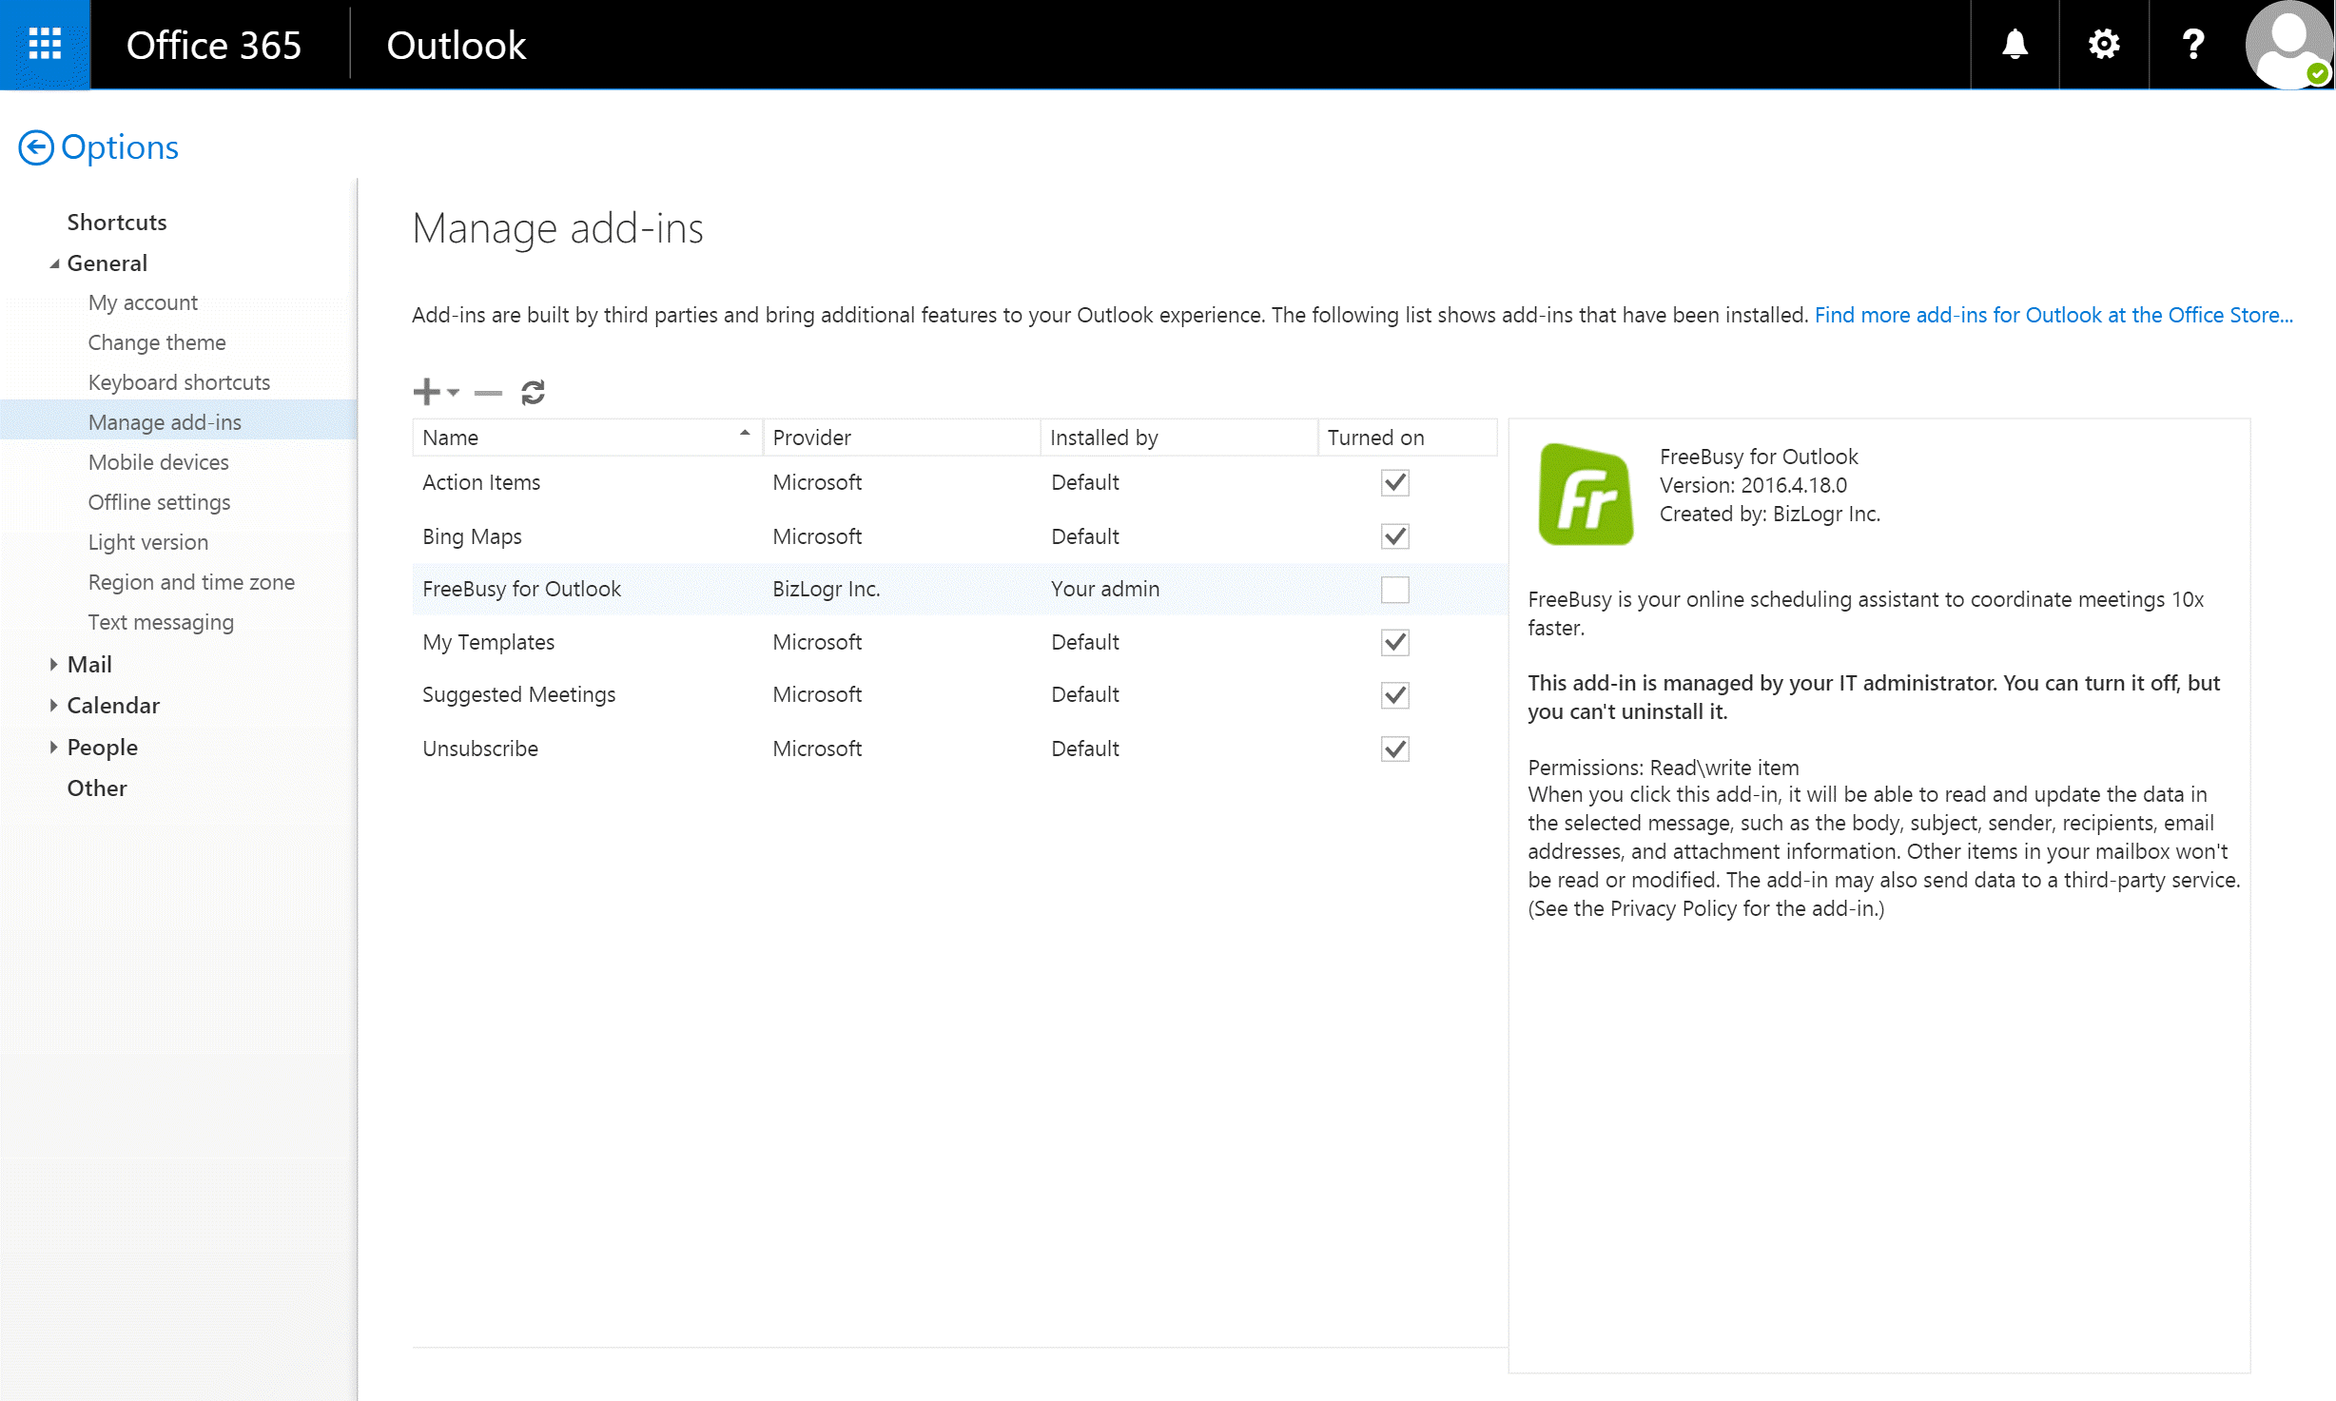Uncheck the Unsubscribe add-in checkbox

click(x=1394, y=749)
